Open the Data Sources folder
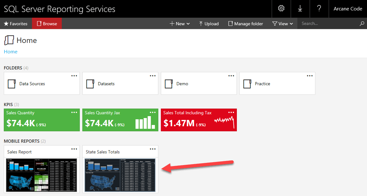Viewport: 367px width, 196px height. click(42, 83)
